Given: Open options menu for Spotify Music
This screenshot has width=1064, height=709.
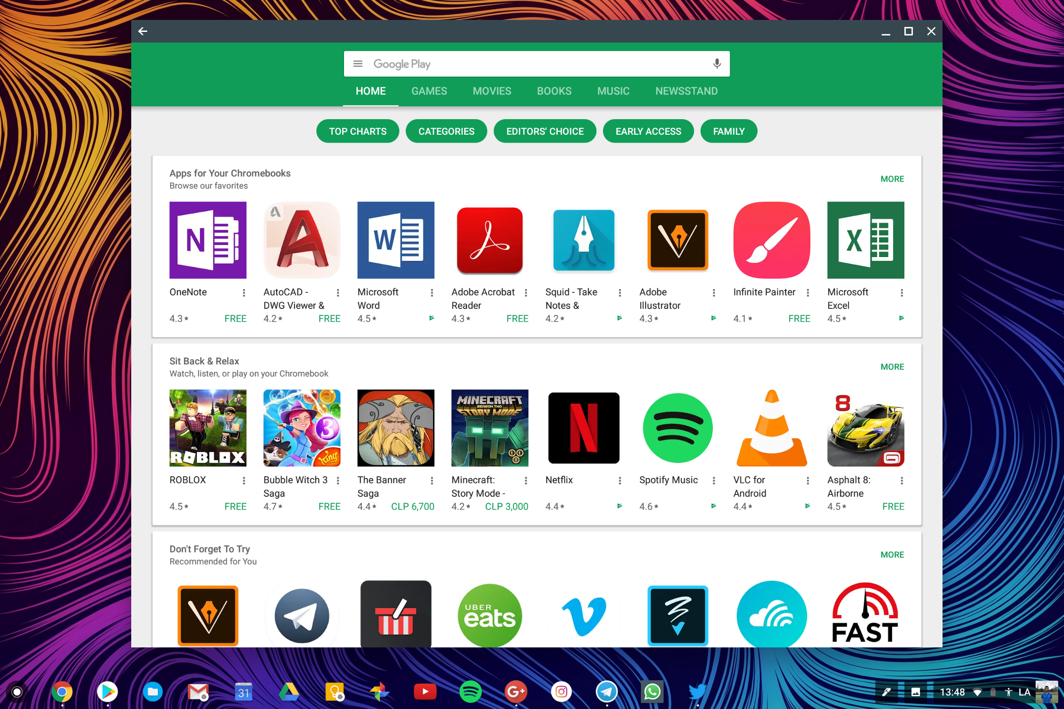Looking at the screenshot, I should pos(714,481).
